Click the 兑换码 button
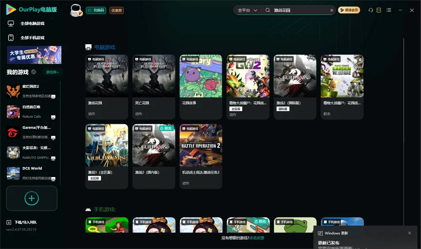This screenshot has width=421, height=249. point(96,10)
